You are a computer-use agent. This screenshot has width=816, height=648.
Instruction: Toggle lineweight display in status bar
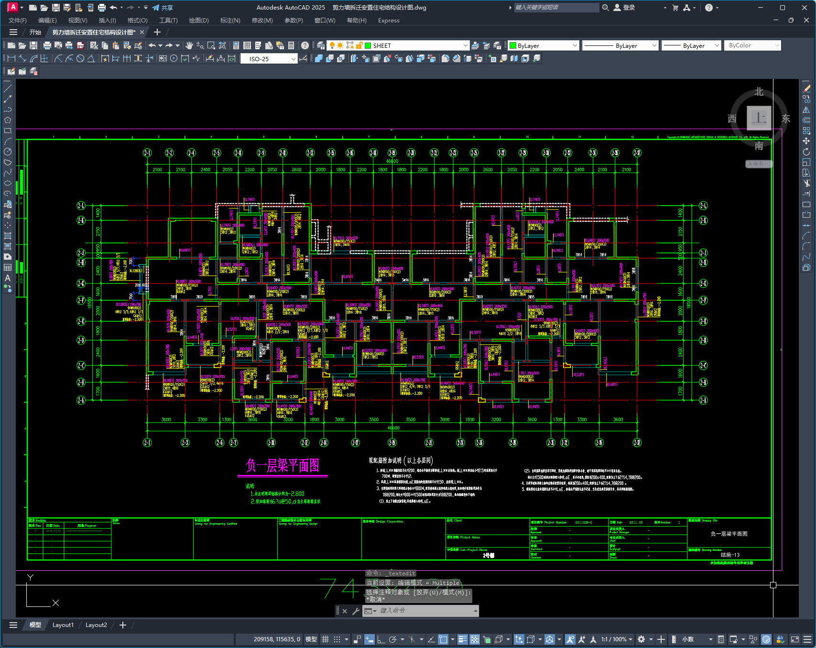[x=463, y=639]
